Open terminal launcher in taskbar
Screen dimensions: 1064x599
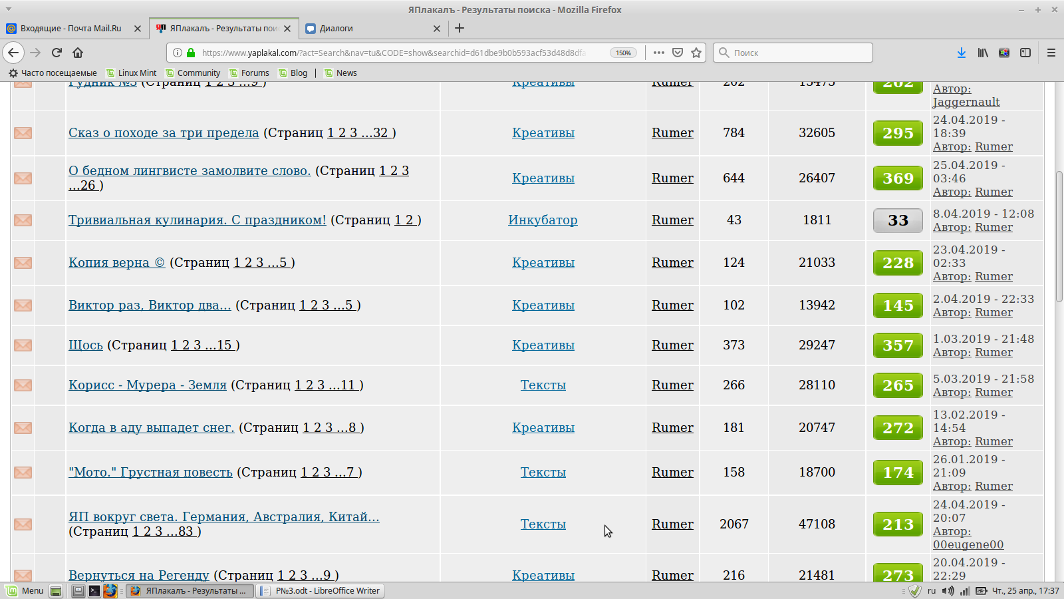click(x=94, y=590)
